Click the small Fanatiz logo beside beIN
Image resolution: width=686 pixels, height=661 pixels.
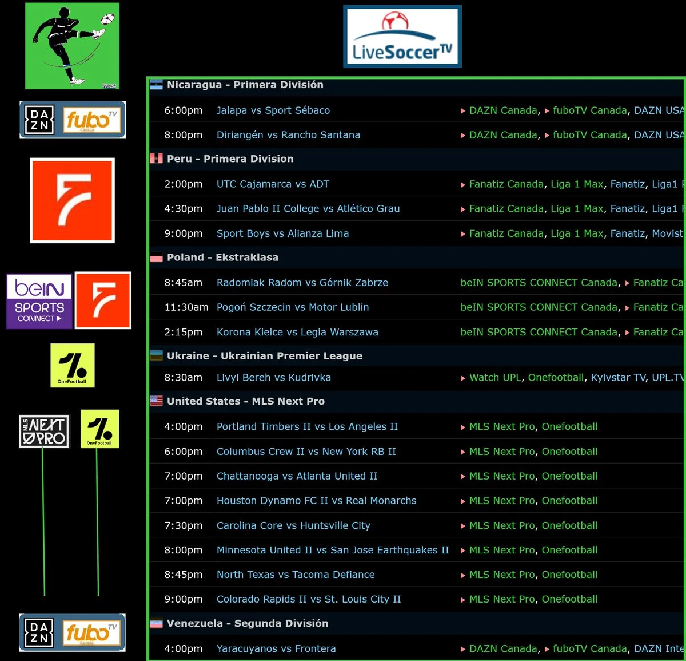coord(103,300)
